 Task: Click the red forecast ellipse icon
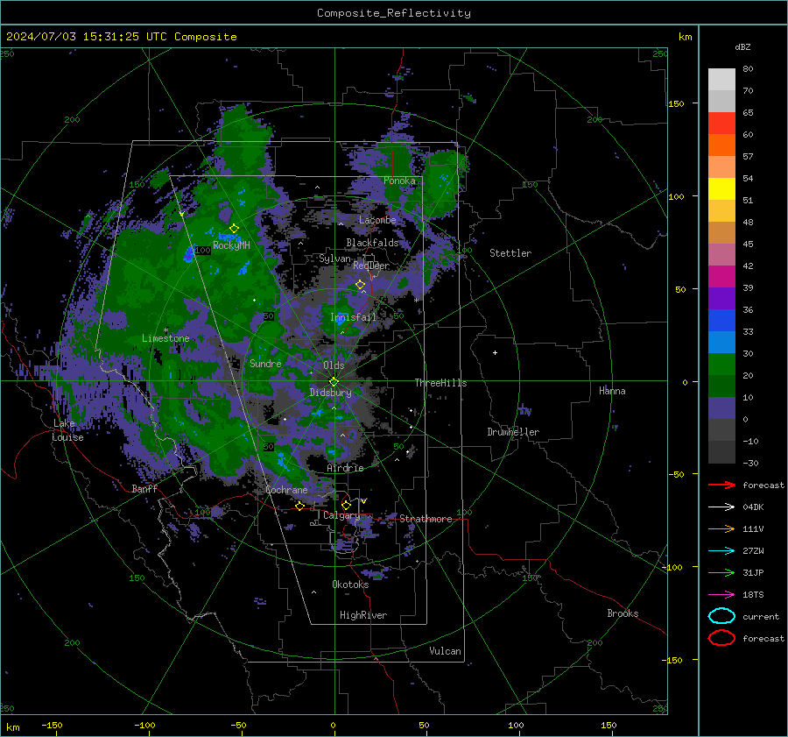(721, 638)
